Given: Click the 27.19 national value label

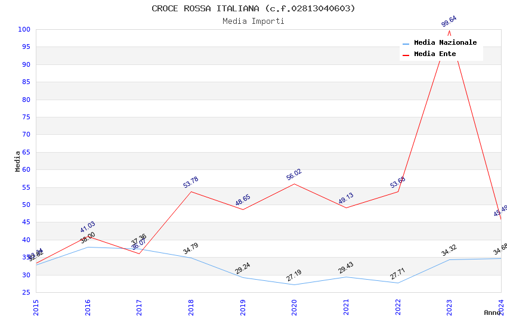Looking at the screenshot, I should (294, 276).
